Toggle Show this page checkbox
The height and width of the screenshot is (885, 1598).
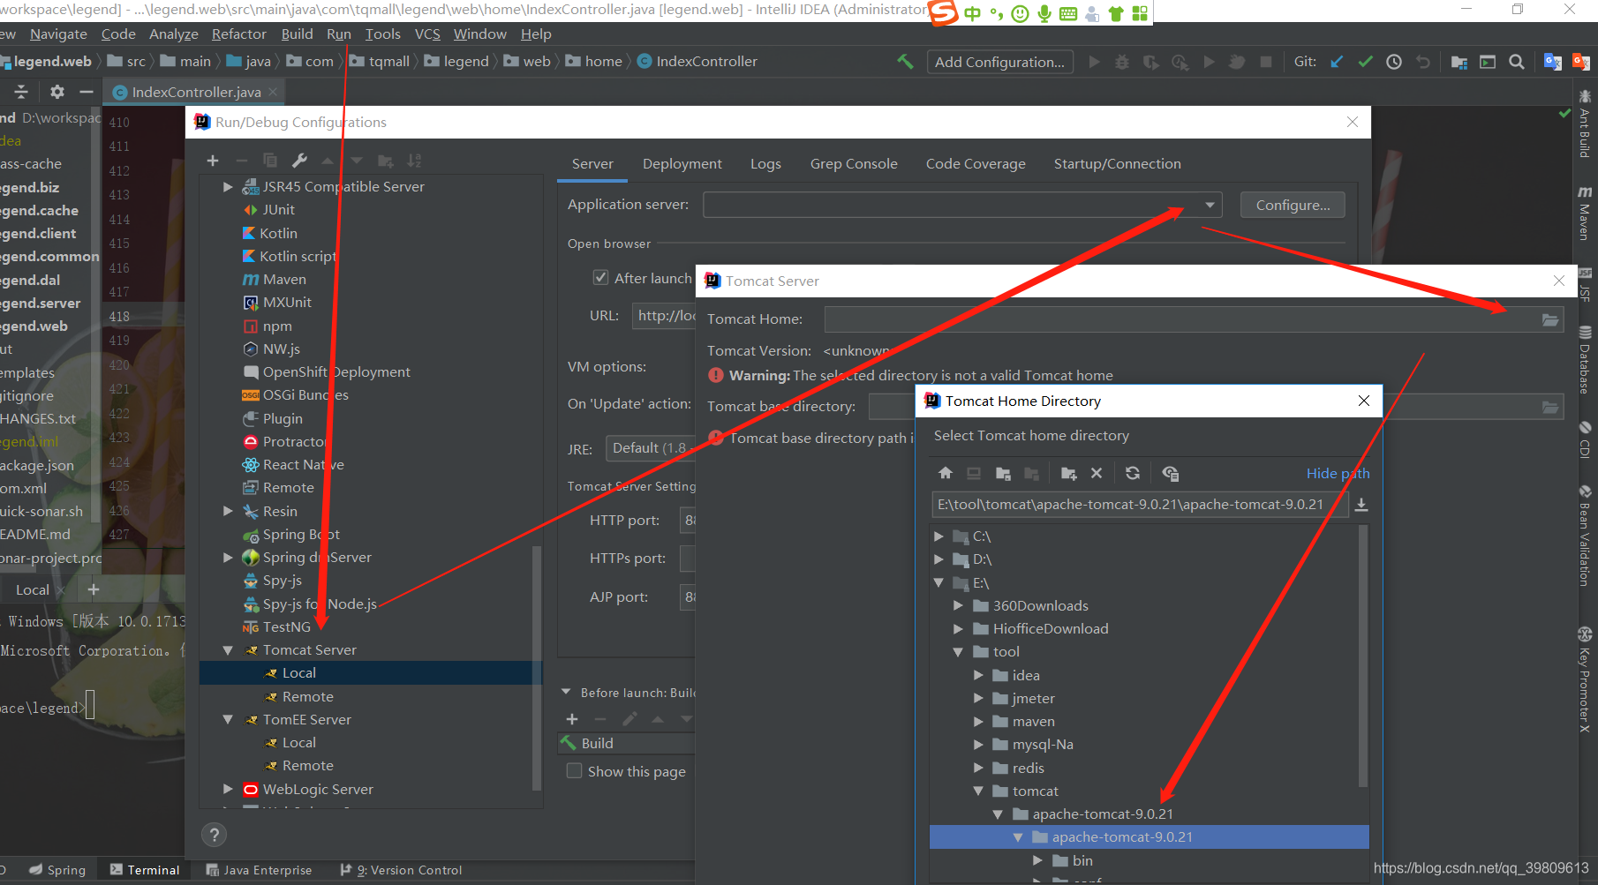[x=574, y=771]
